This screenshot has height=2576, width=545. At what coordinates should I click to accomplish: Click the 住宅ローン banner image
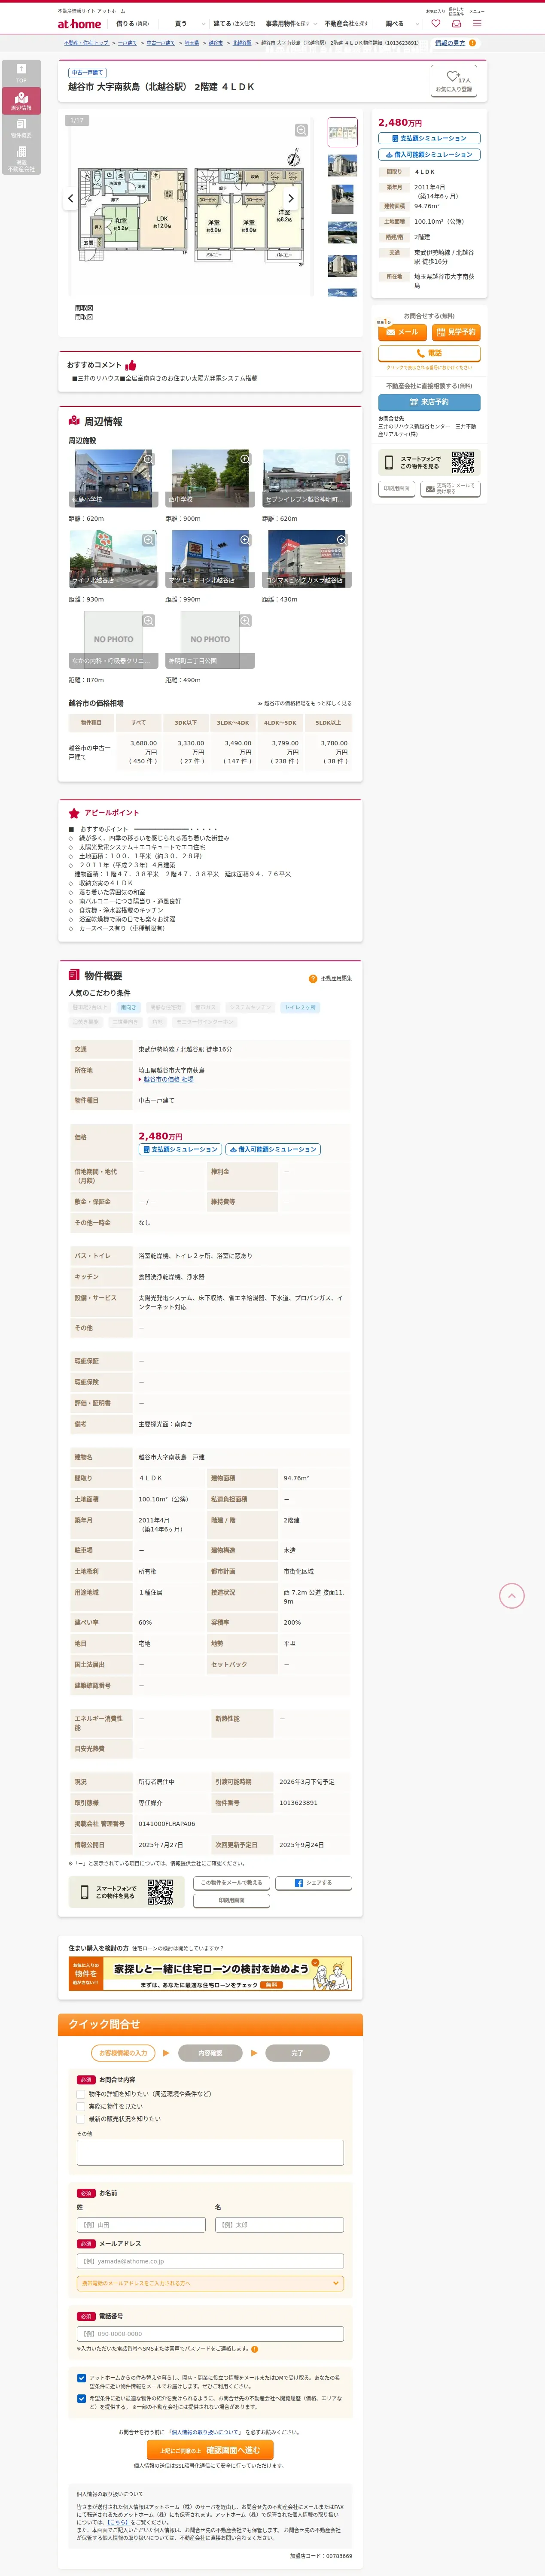(210, 1974)
